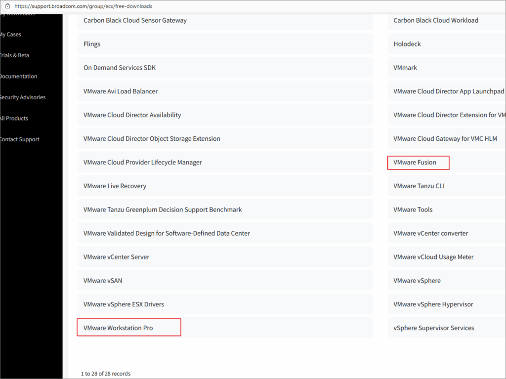Go to Documentation in sidebar
Image resolution: width=506 pixels, height=379 pixels.
click(18, 77)
